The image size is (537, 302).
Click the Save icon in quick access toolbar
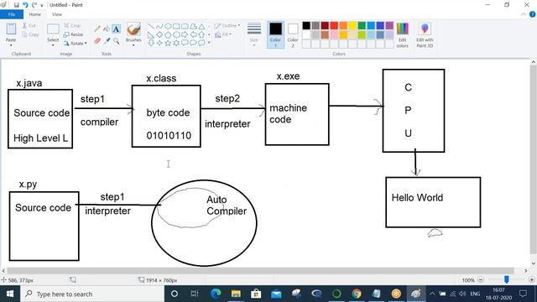pyautogui.click(x=16, y=5)
